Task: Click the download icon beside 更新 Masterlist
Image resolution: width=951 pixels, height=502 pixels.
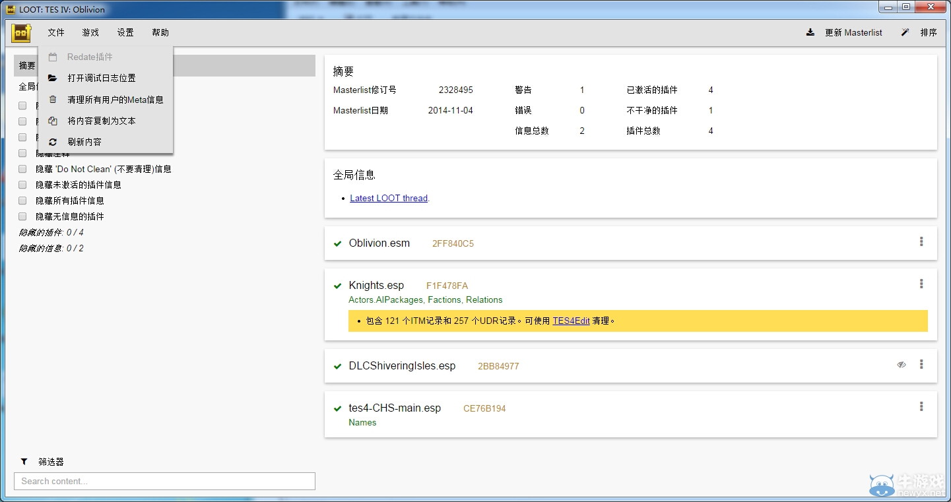Action: [810, 32]
